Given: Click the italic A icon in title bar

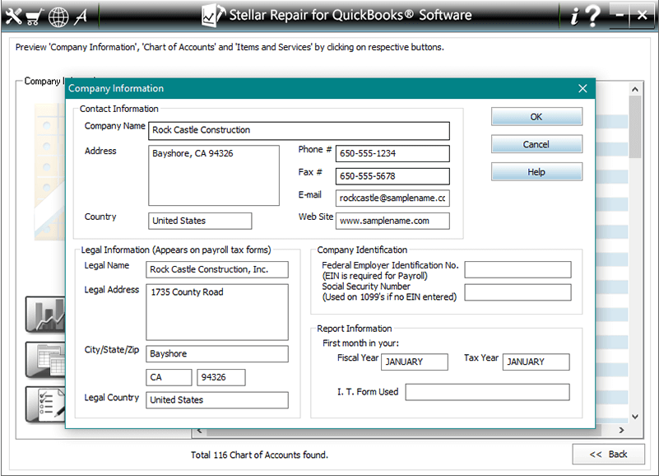Looking at the screenshot, I should pos(81,16).
